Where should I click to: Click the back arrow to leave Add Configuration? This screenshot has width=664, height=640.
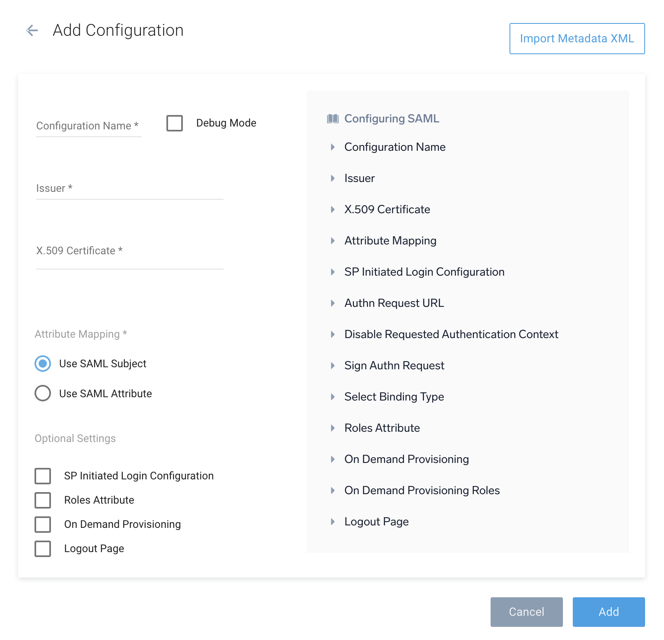(32, 30)
